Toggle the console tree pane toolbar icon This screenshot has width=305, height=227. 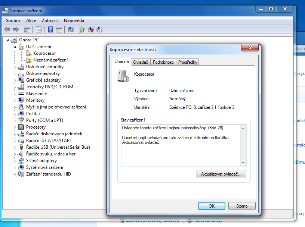(x=27, y=30)
